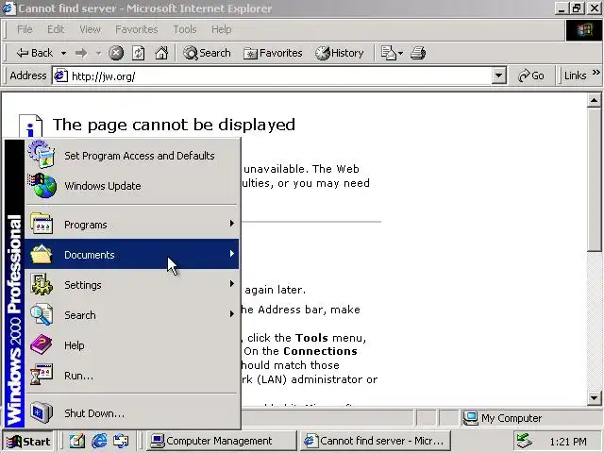Launch Internet Explorer from quick launch
Screen dimensions: 604x453
(99, 441)
